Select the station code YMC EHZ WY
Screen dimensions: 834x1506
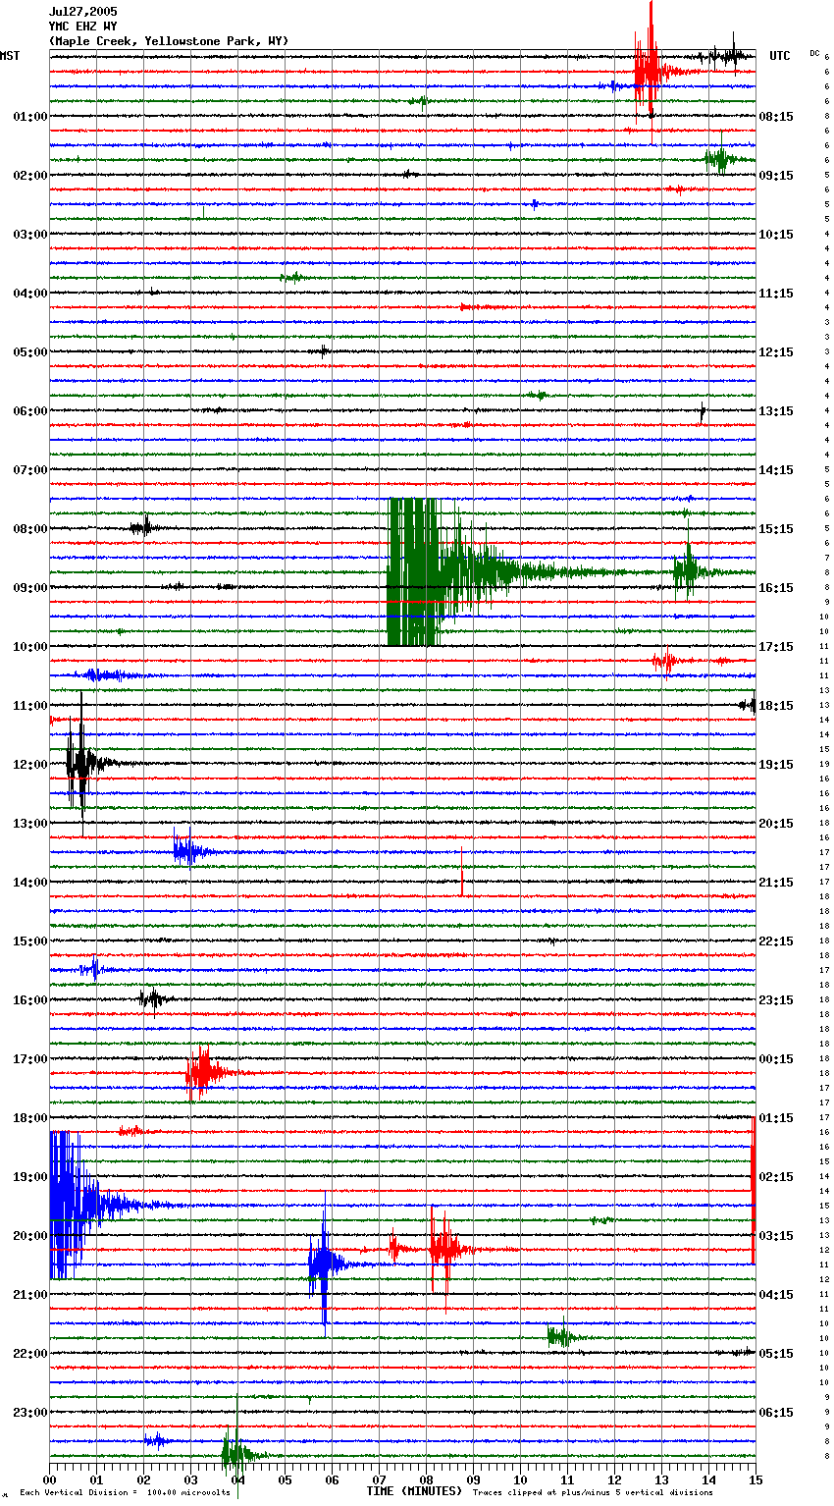pos(82,27)
